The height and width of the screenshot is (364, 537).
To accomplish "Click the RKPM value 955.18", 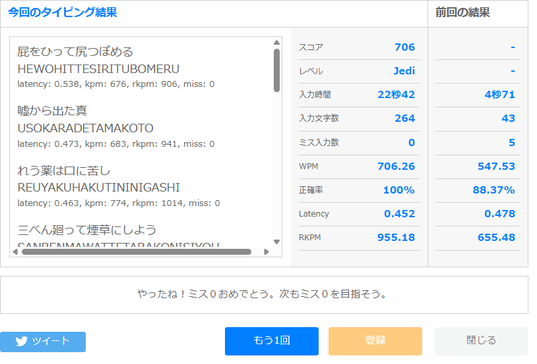I will 396,237.
